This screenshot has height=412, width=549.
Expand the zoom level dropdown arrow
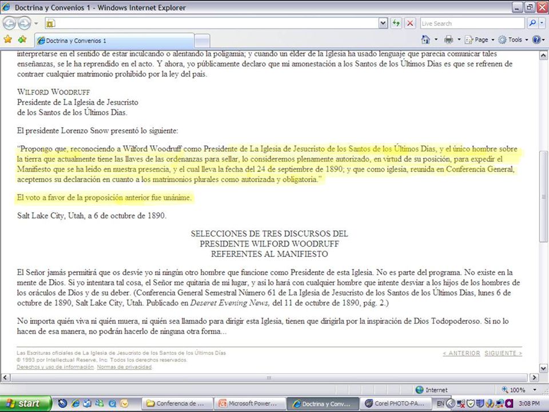click(535, 390)
